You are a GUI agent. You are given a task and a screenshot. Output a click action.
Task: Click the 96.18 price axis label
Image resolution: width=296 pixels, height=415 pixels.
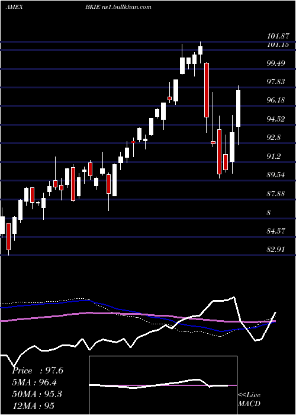[x=276, y=100]
